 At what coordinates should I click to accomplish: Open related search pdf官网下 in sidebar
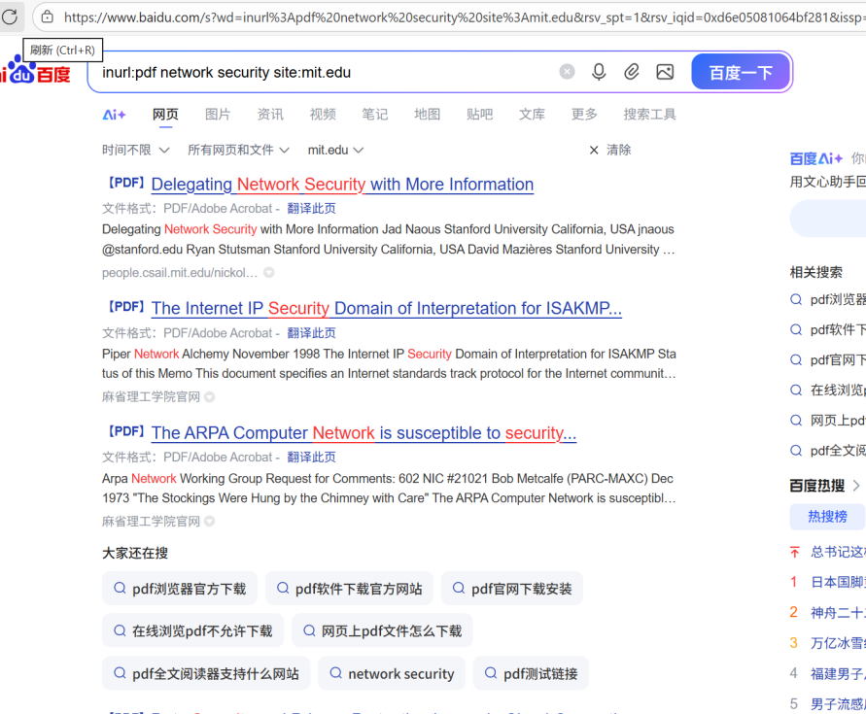pos(828,360)
